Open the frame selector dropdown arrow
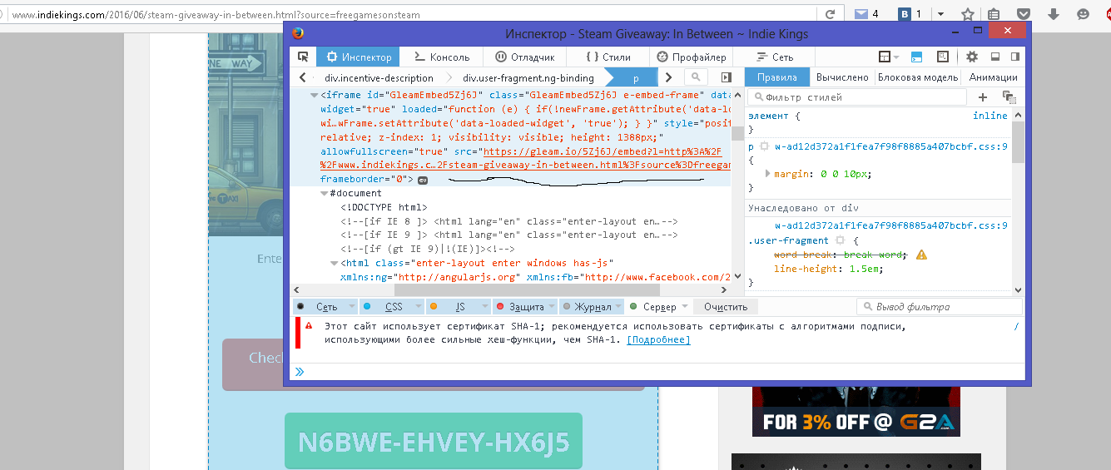The width and height of the screenshot is (1111, 470). (x=896, y=57)
